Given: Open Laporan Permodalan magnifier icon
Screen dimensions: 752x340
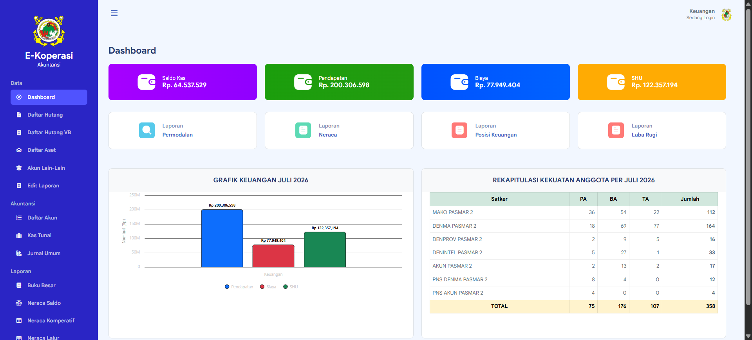Looking at the screenshot, I should tap(147, 130).
